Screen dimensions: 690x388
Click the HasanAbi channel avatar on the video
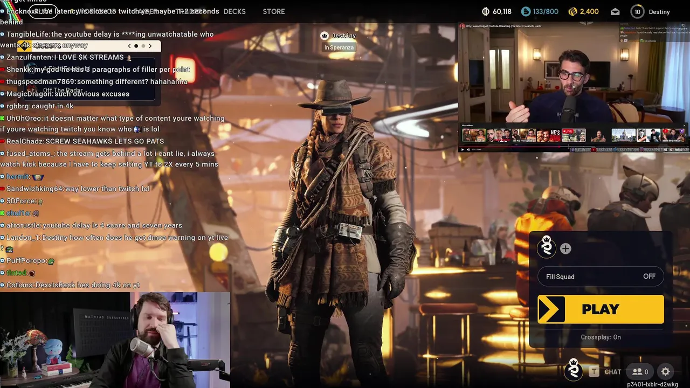[x=462, y=26]
